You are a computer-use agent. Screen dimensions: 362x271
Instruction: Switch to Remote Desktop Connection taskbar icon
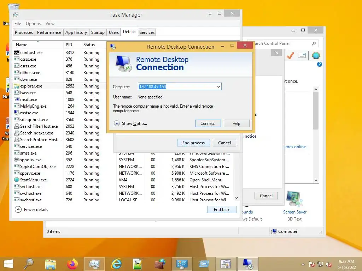click(x=248, y=264)
